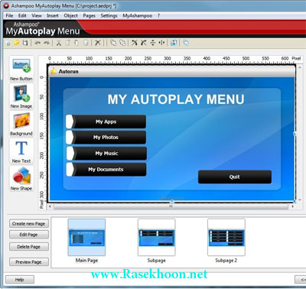This screenshot has height=289, width=306.
Task: Click the Preview Page button
Action: [x=29, y=261]
